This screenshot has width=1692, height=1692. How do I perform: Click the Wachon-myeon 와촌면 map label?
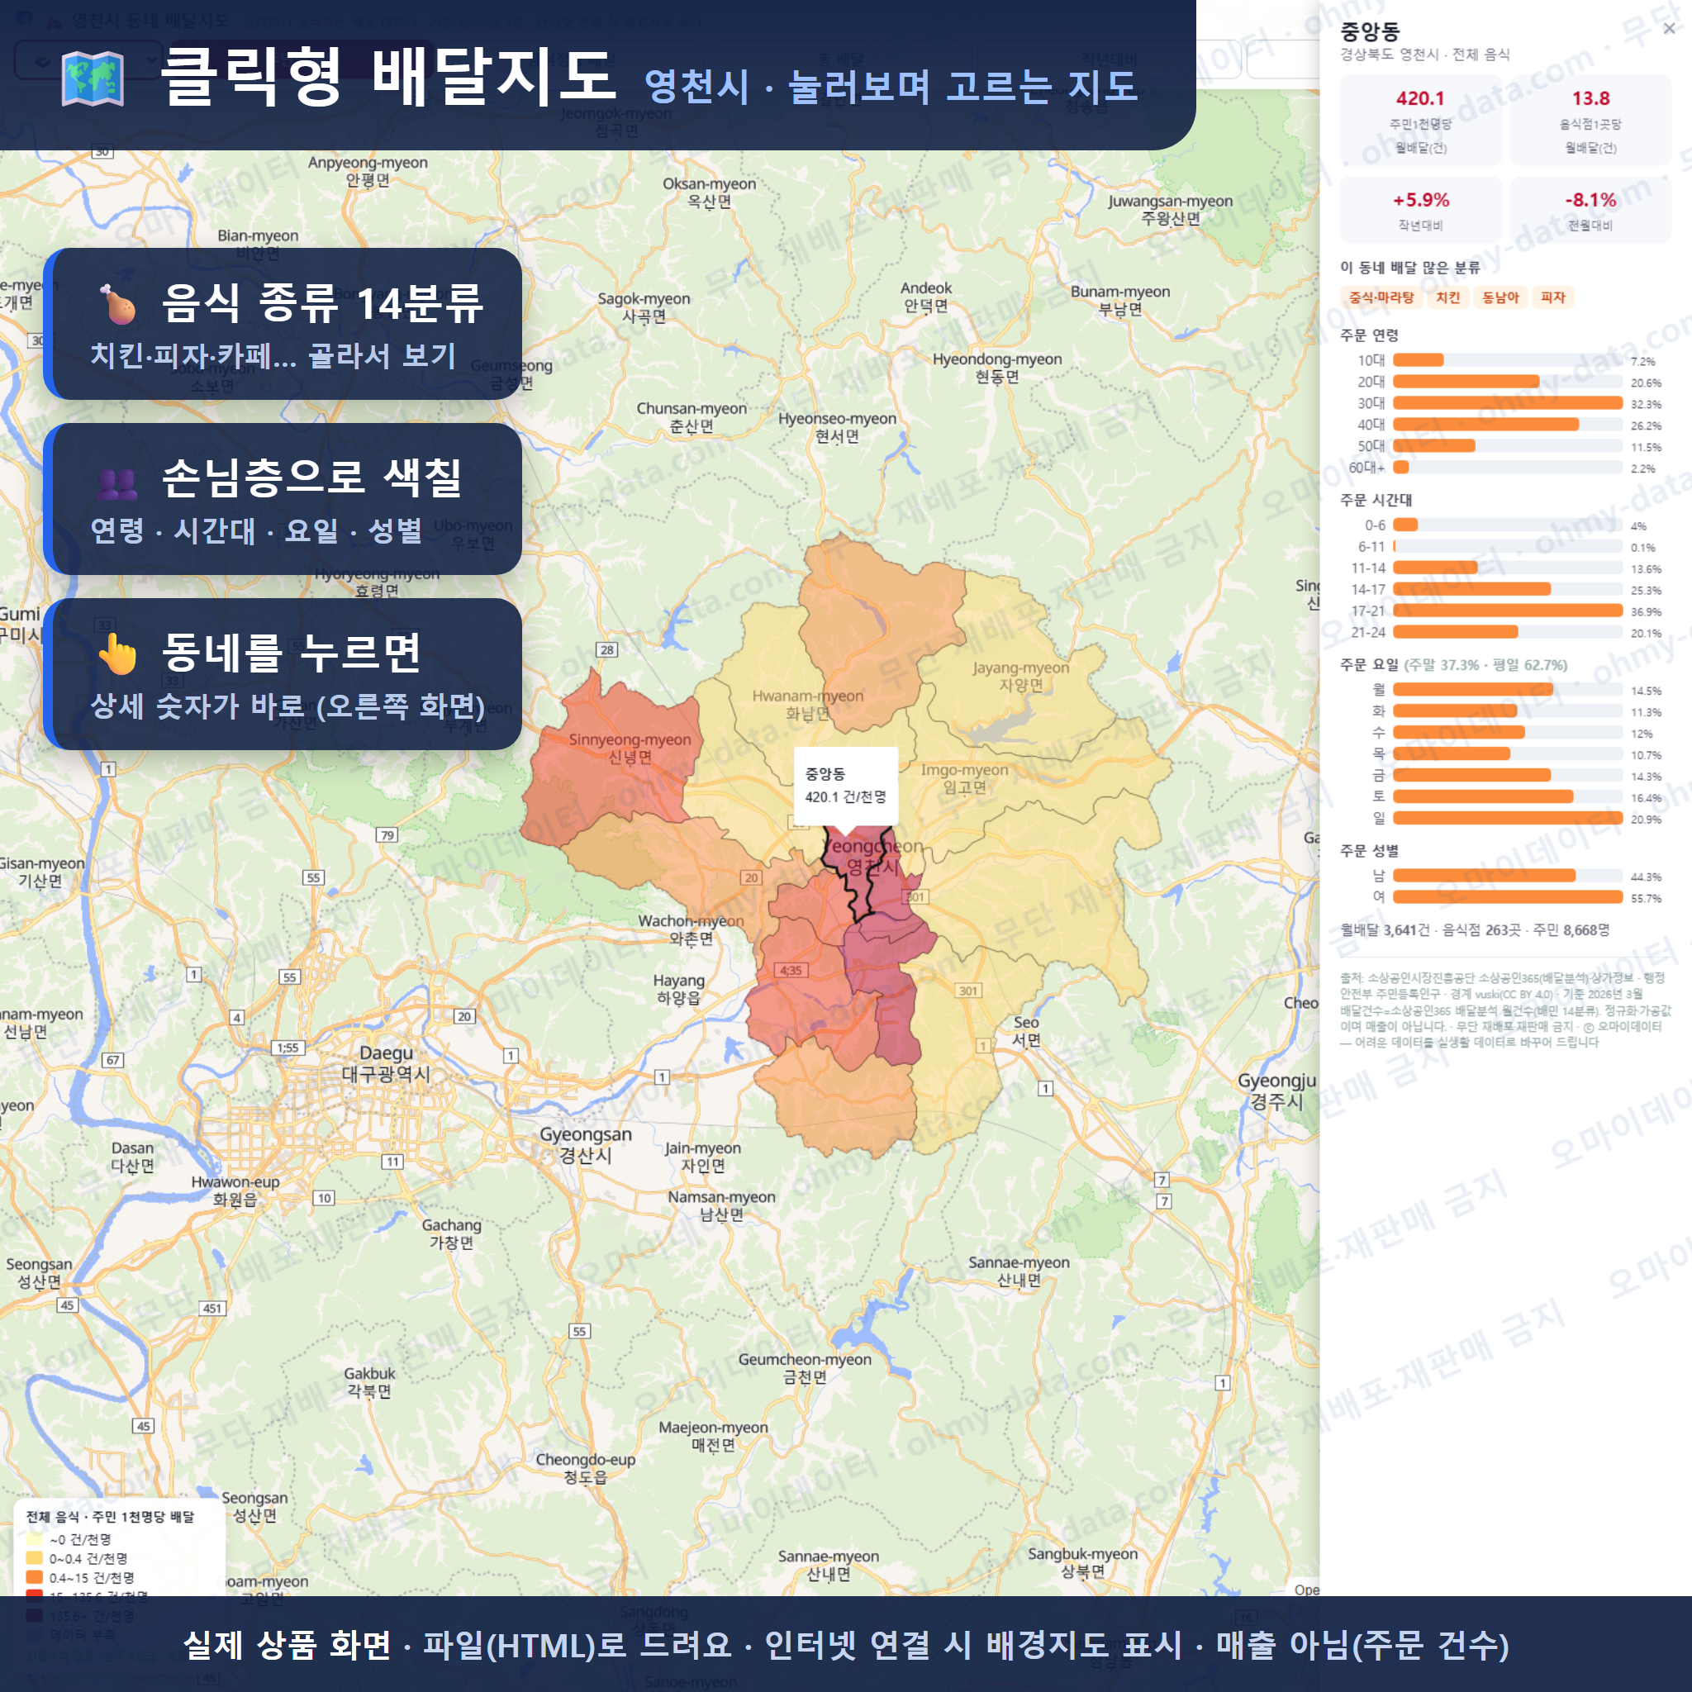point(691,930)
